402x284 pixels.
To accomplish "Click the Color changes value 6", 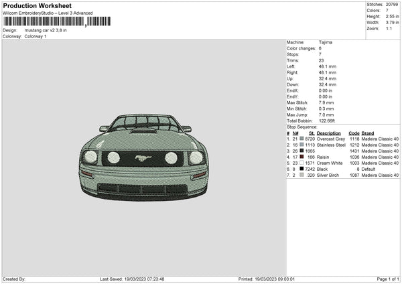I will pyautogui.click(x=320, y=48).
